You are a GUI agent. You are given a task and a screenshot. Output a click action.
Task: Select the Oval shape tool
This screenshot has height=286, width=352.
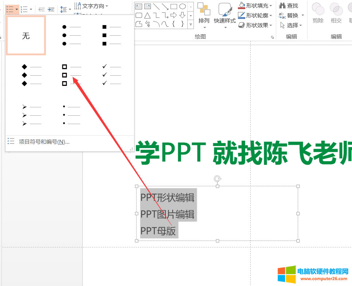click(x=183, y=6)
